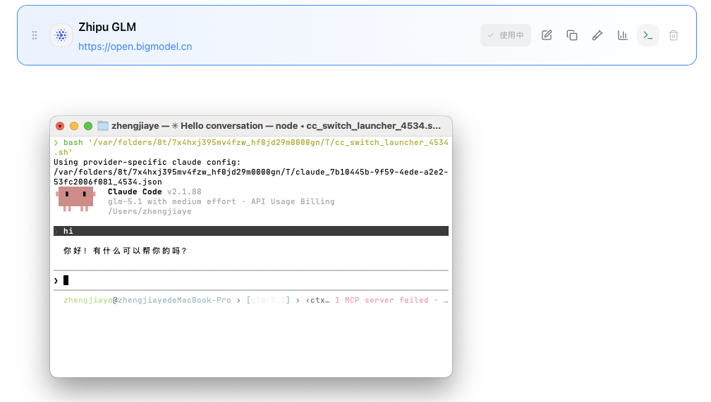Click the '53fc2006f081_4534.json' config filename text
This screenshot has height=402, width=711.
click(107, 182)
